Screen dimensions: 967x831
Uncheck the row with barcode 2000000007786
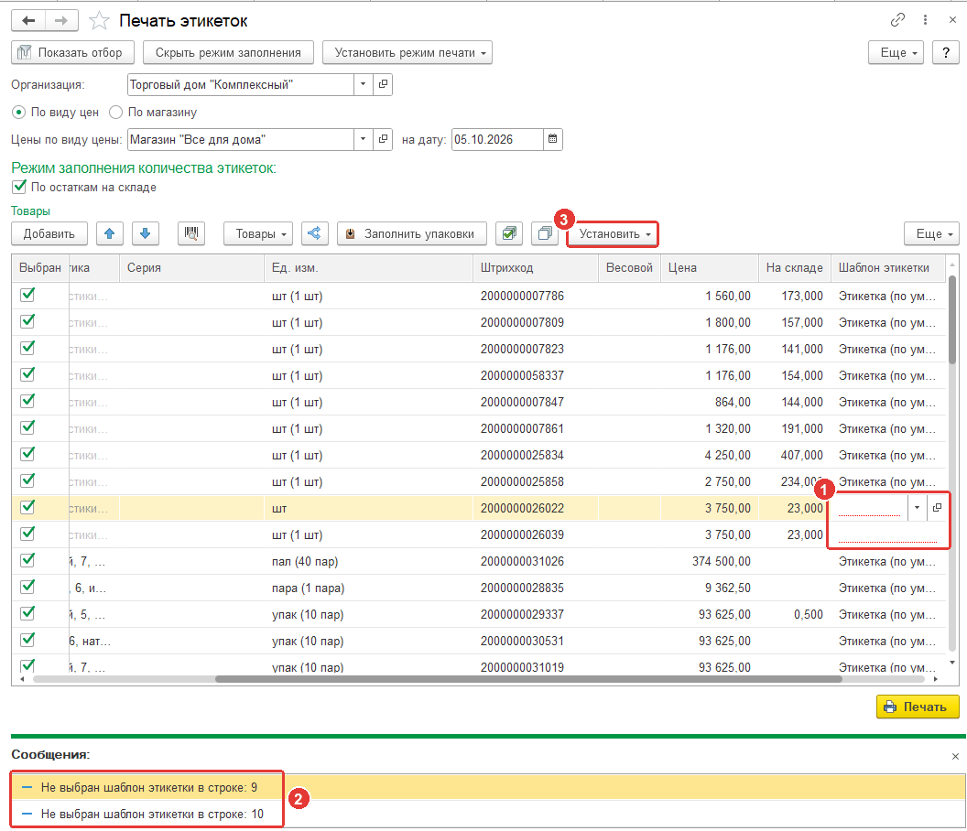(x=27, y=296)
